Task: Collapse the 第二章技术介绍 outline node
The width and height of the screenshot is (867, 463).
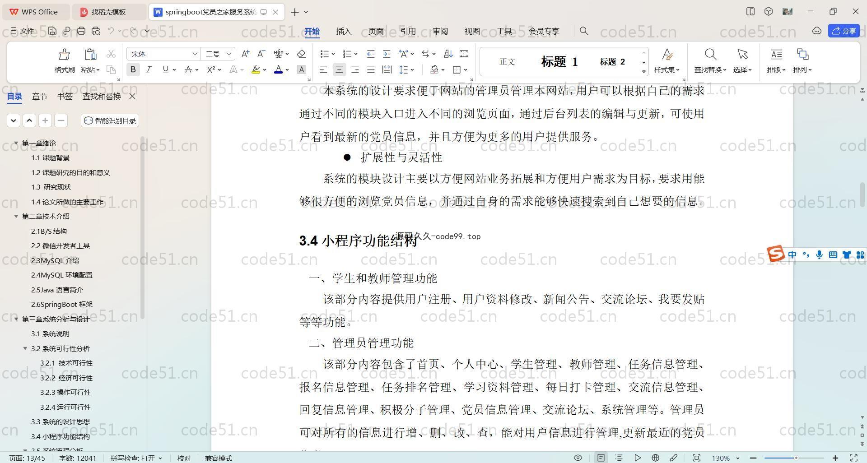Action: [x=16, y=216]
